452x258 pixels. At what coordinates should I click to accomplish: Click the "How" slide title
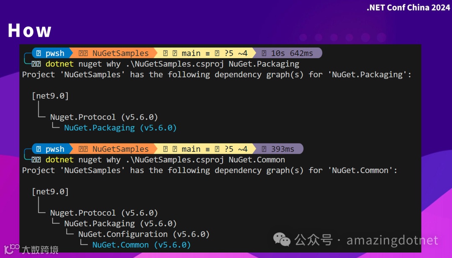coord(29,31)
